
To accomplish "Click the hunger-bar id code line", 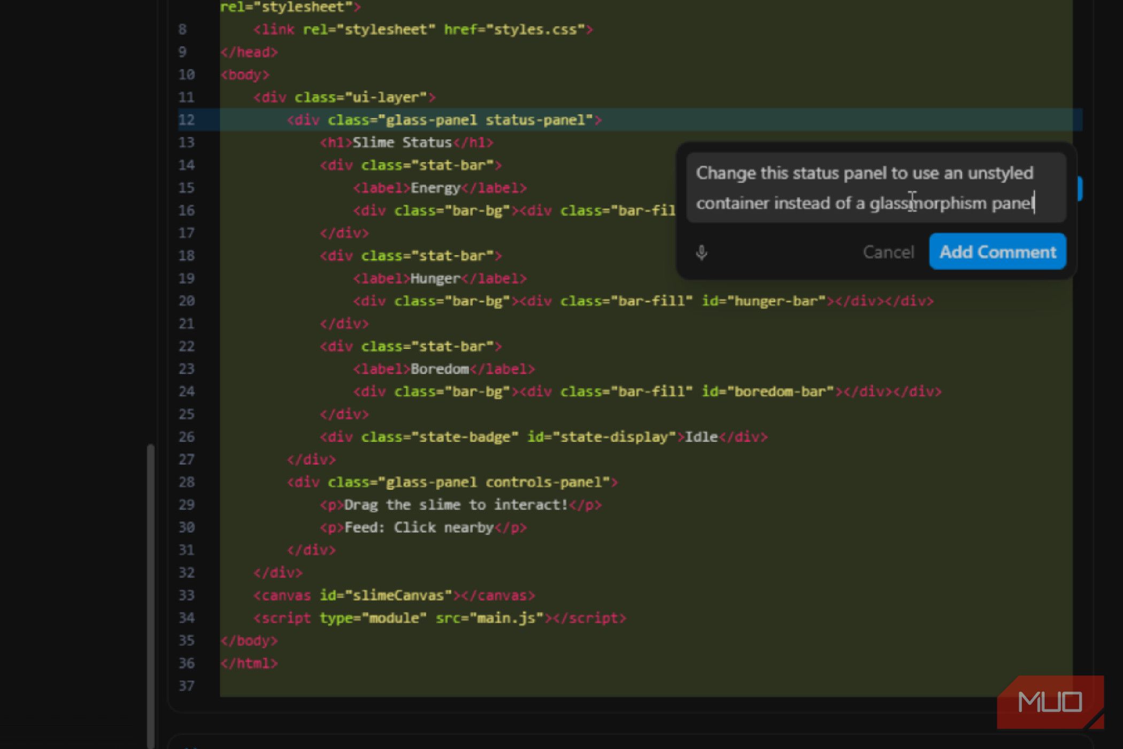I will [x=643, y=301].
